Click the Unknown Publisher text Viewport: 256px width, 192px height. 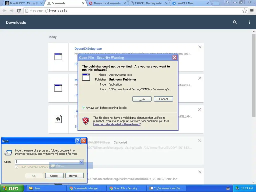click(x=122, y=79)
